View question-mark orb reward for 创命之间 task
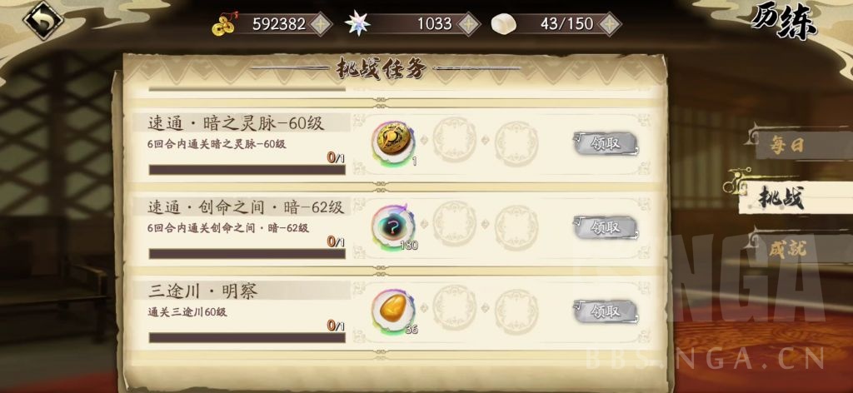The height and width of the screenshot is (393, 853). tap(393, 226)
